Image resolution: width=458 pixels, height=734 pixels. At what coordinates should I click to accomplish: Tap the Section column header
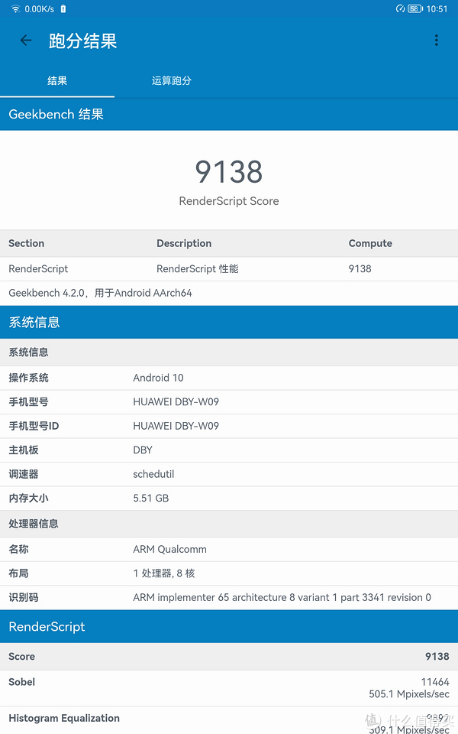26,243
